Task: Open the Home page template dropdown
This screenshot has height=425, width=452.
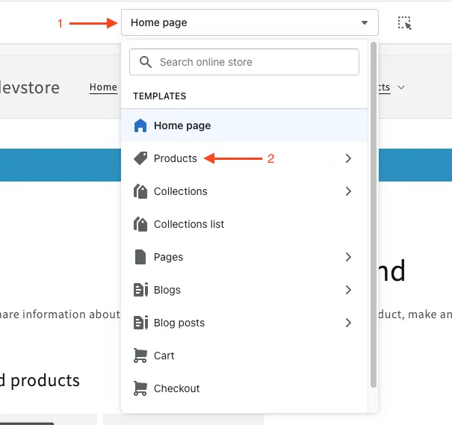Action: pyautogui.click(x=250, y=22)
